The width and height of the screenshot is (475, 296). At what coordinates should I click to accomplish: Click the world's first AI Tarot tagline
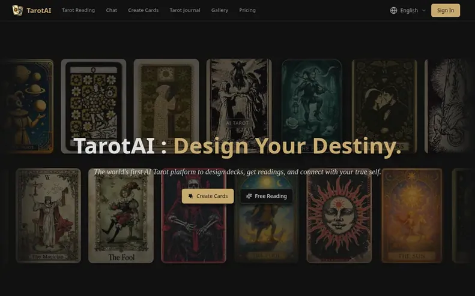coord(237,172)
